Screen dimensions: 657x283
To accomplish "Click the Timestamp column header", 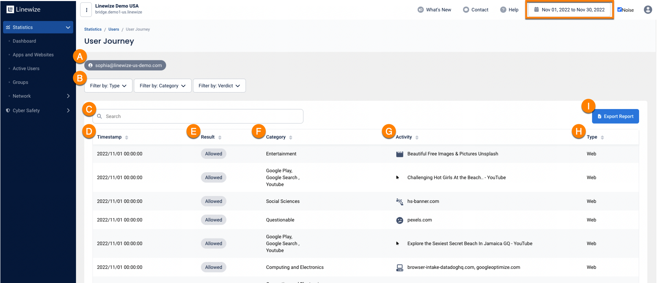I will (x=109, y=137).
